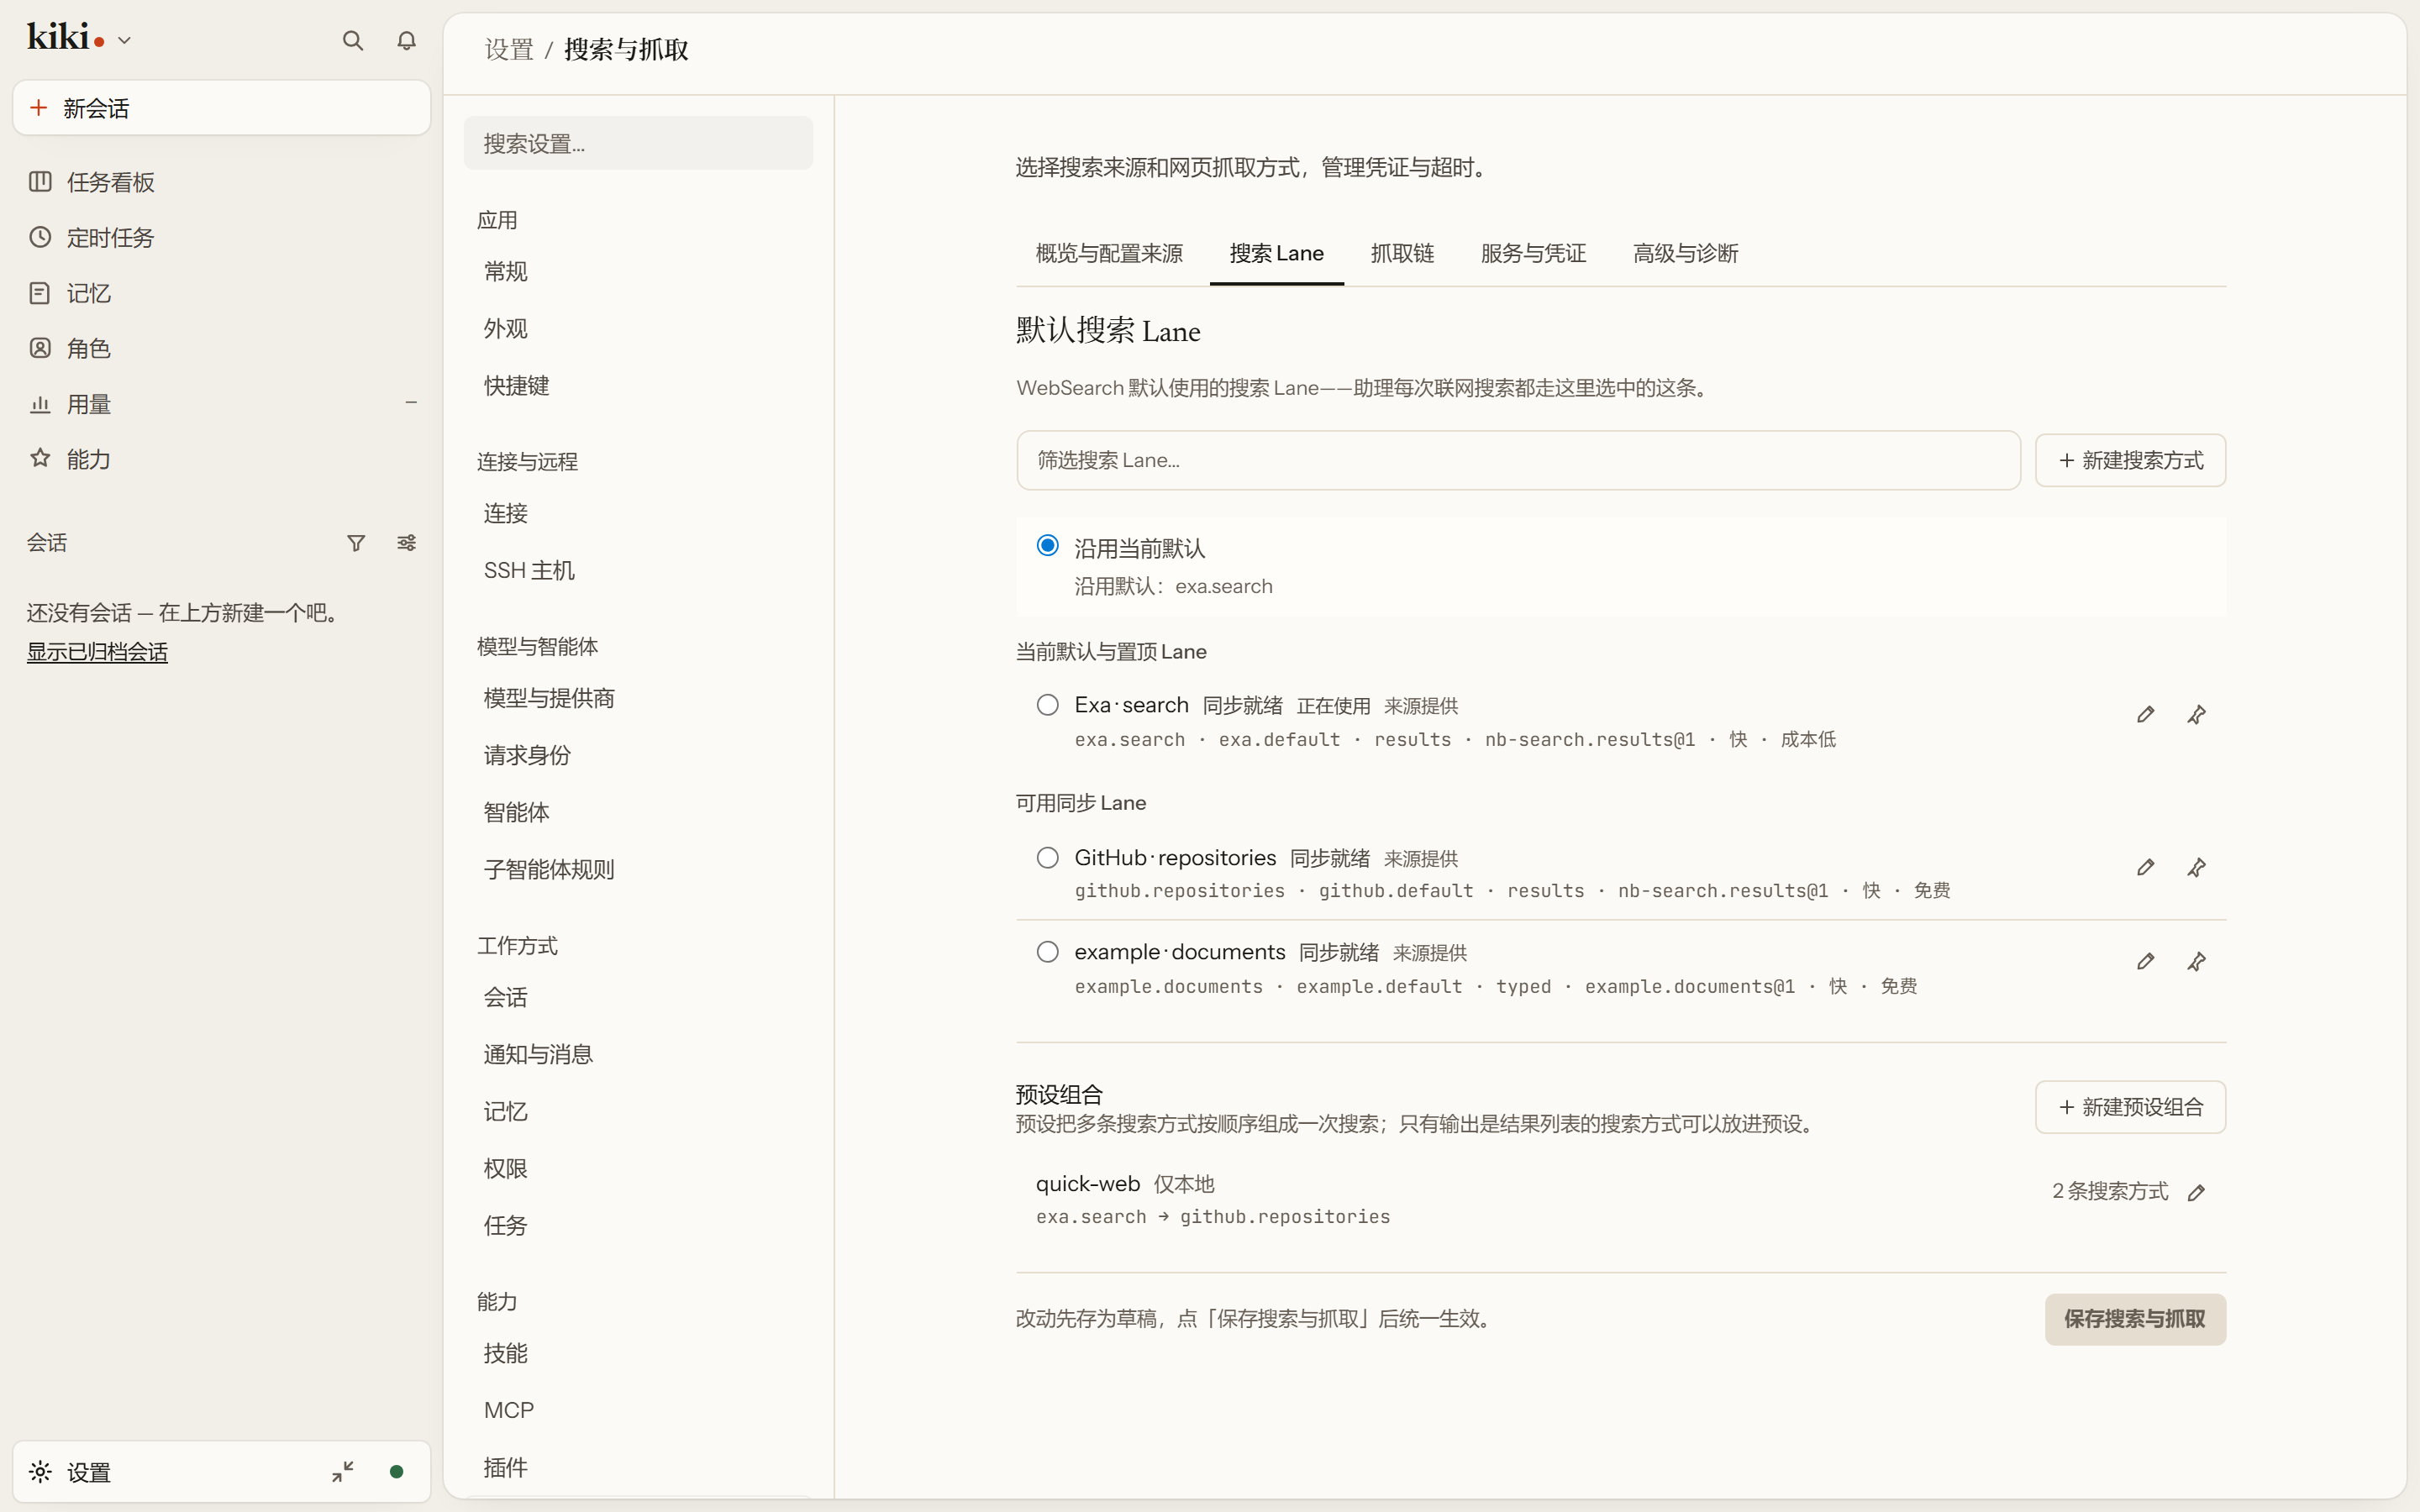Click the green status dot

point(396,1471)
